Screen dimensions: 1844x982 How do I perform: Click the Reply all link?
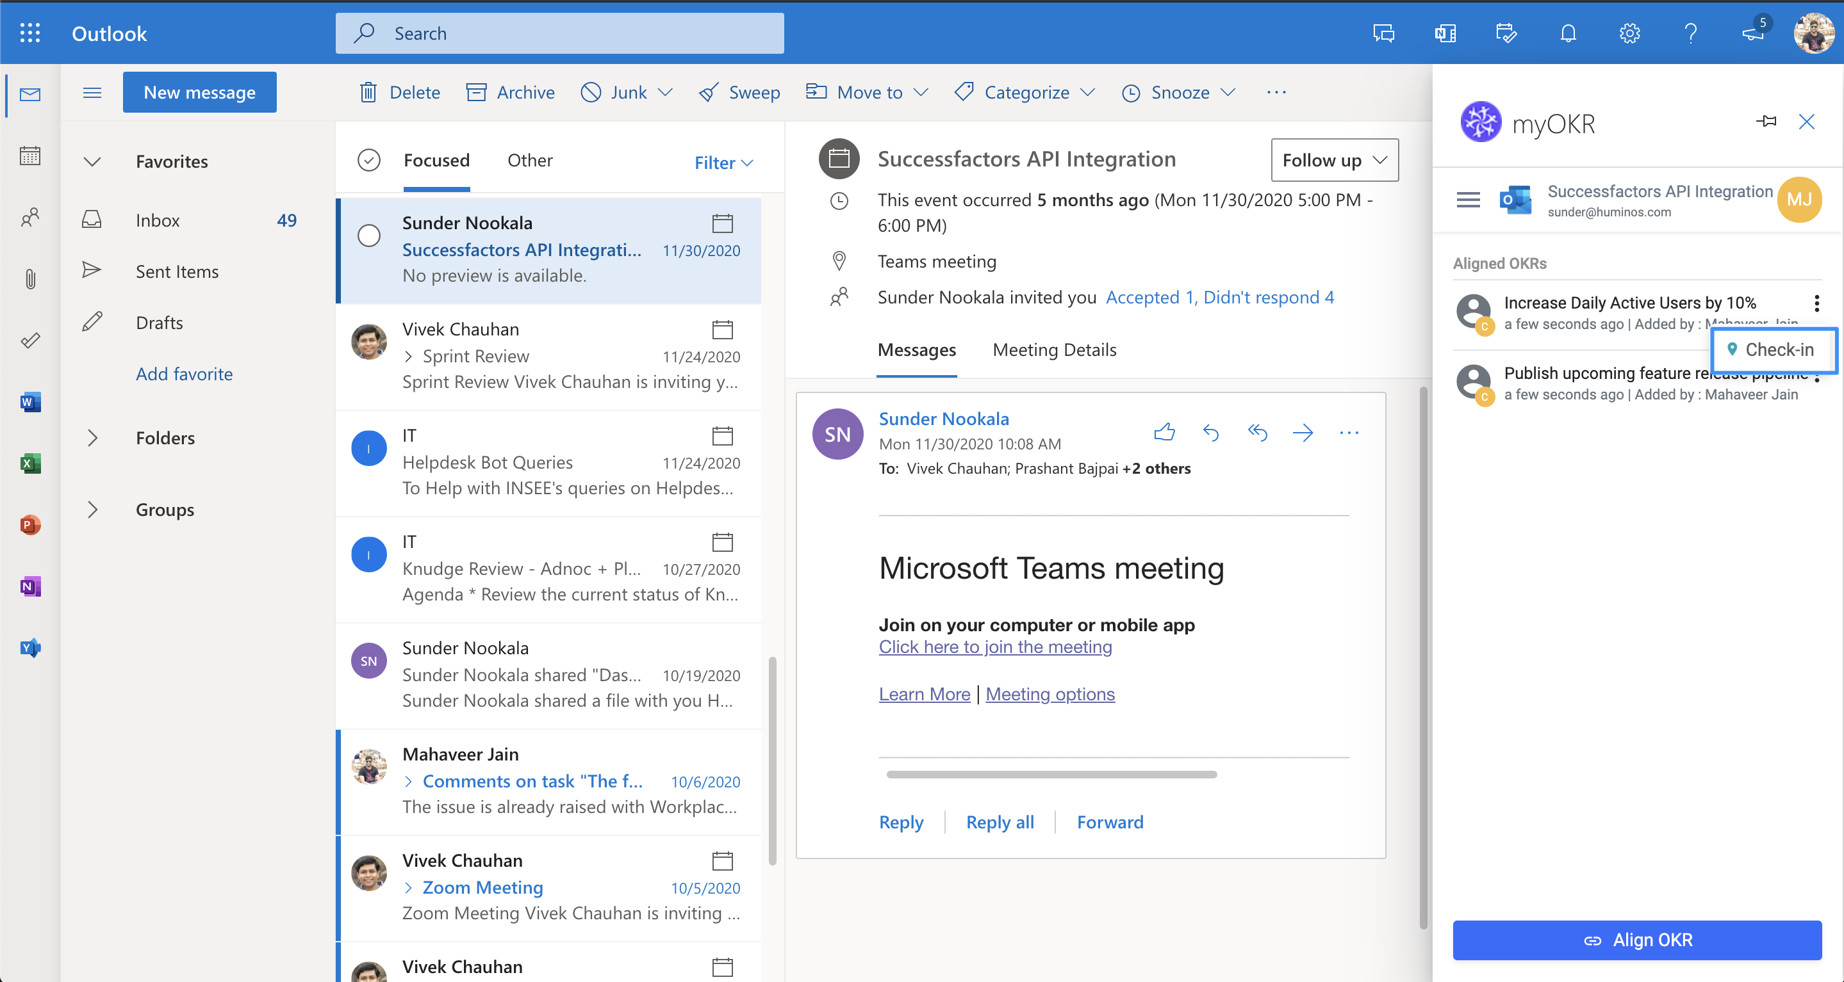tap(1000, 821)
